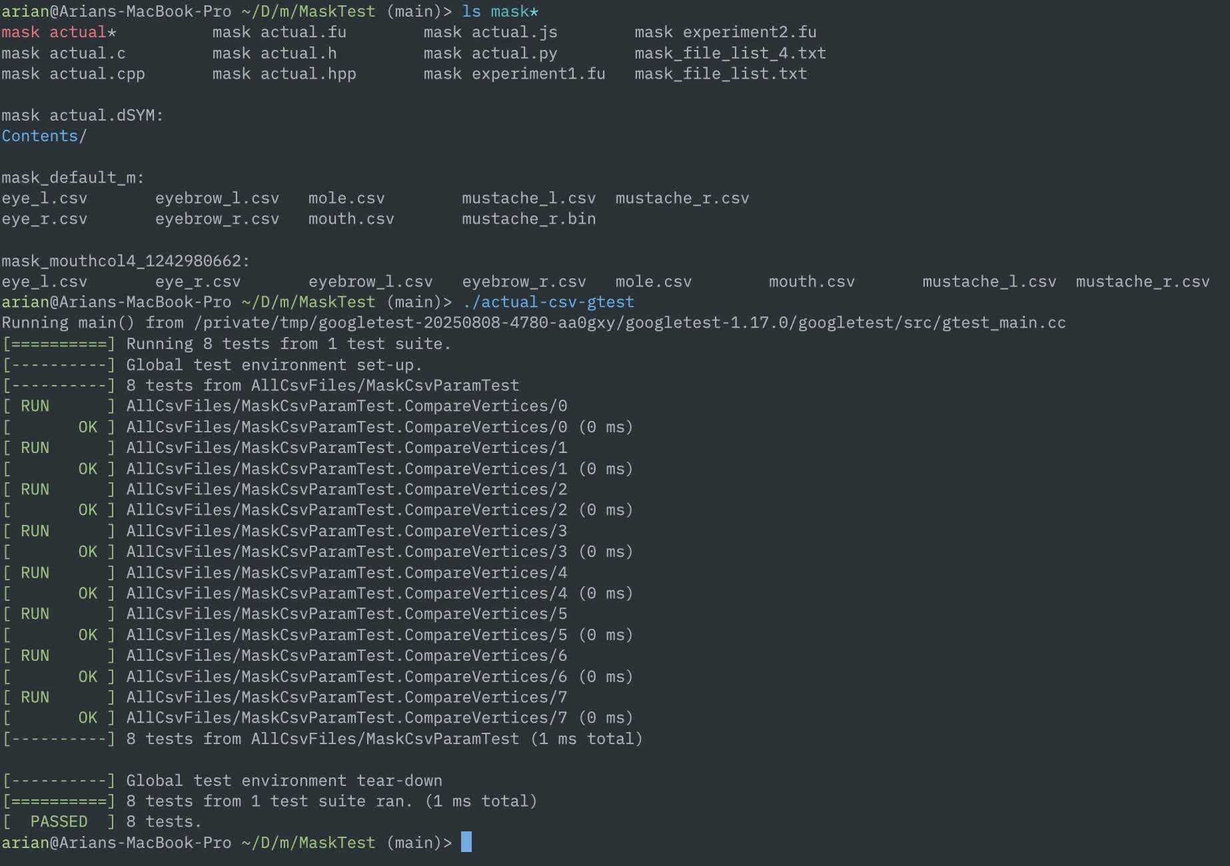Screen dimensions: 1230x866
Task: Click the Contents/ directory entry
Action: (44, 136)
